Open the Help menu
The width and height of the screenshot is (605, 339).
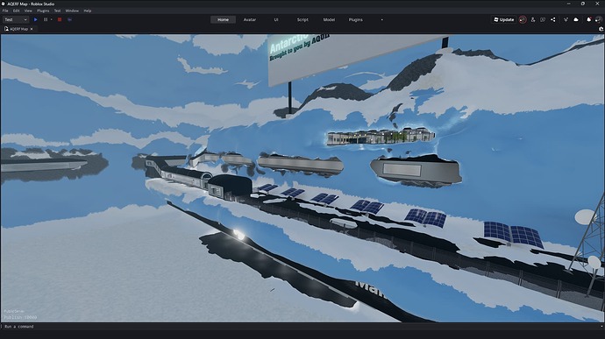click(88, 11)
